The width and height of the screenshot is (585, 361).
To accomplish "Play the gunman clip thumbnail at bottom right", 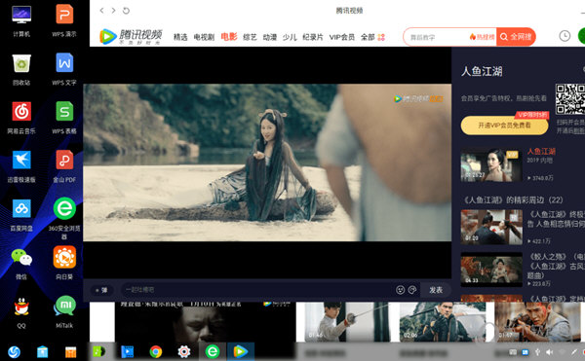I will coord(537,322).
